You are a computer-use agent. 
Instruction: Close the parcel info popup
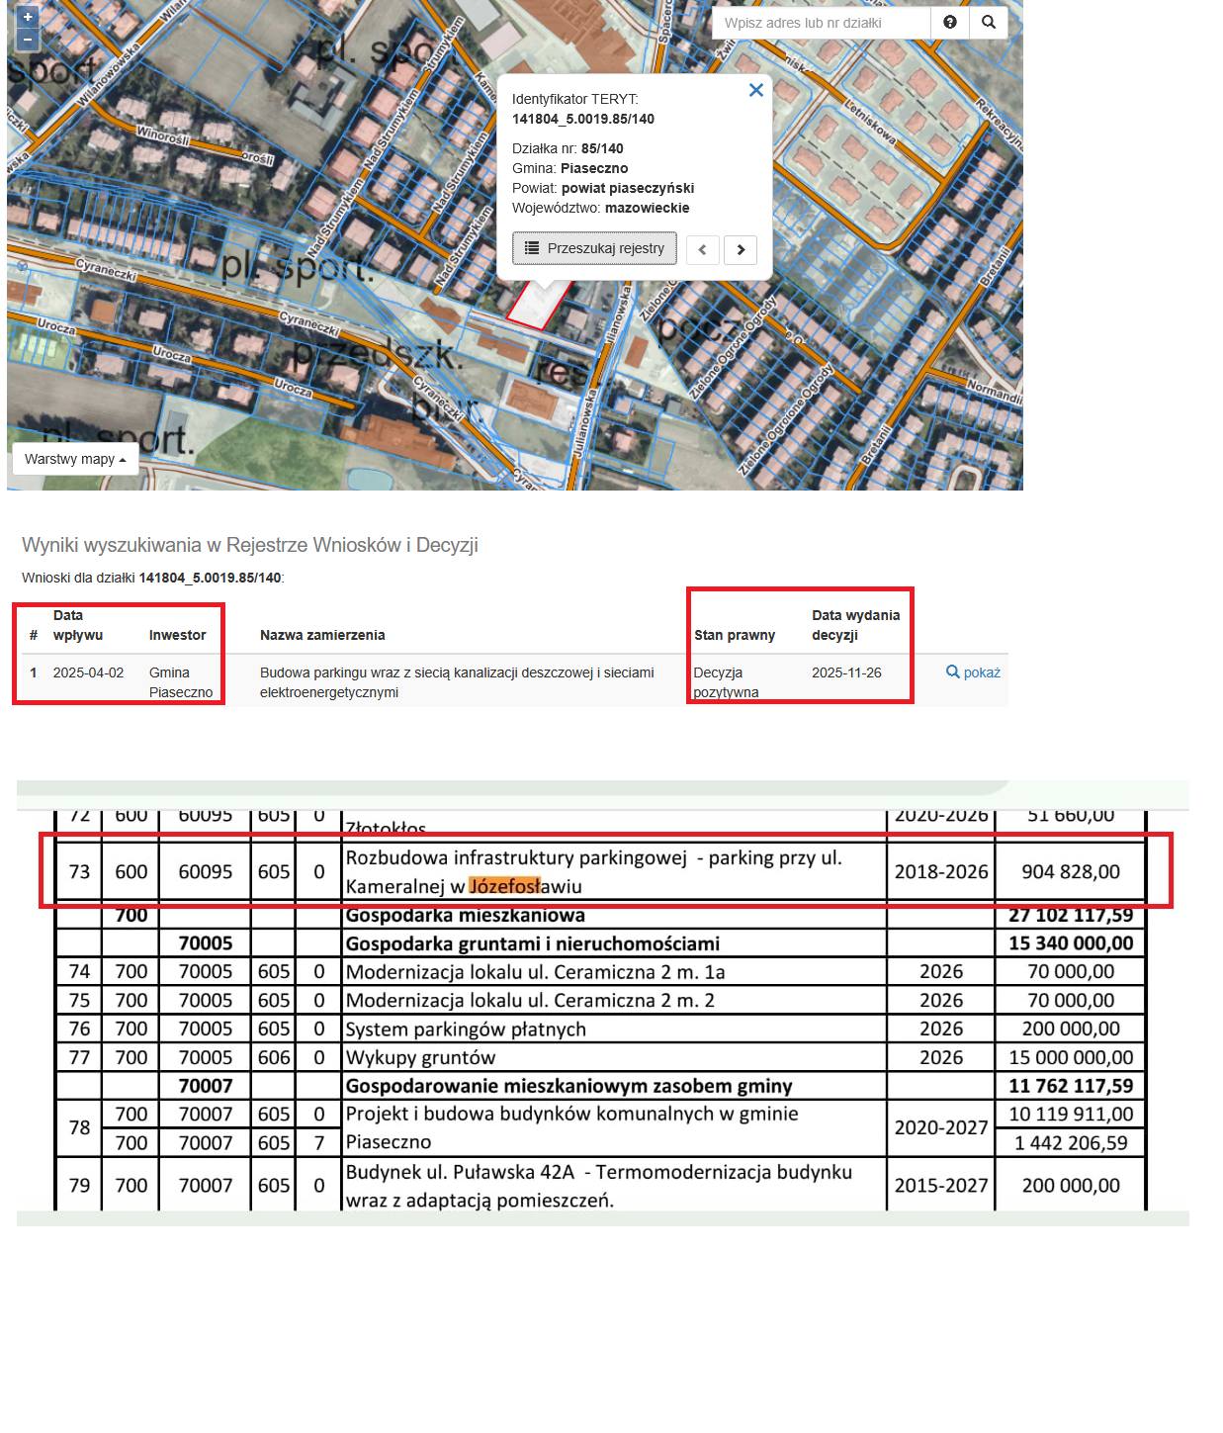click(x=756, y=90)
